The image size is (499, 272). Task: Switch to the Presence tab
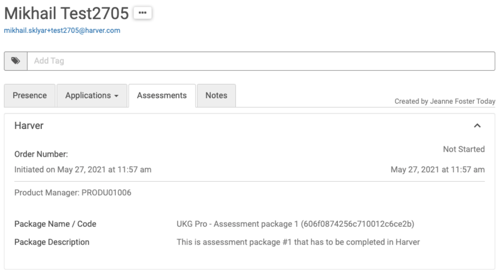pyautogui.click(x=30, y=95)
